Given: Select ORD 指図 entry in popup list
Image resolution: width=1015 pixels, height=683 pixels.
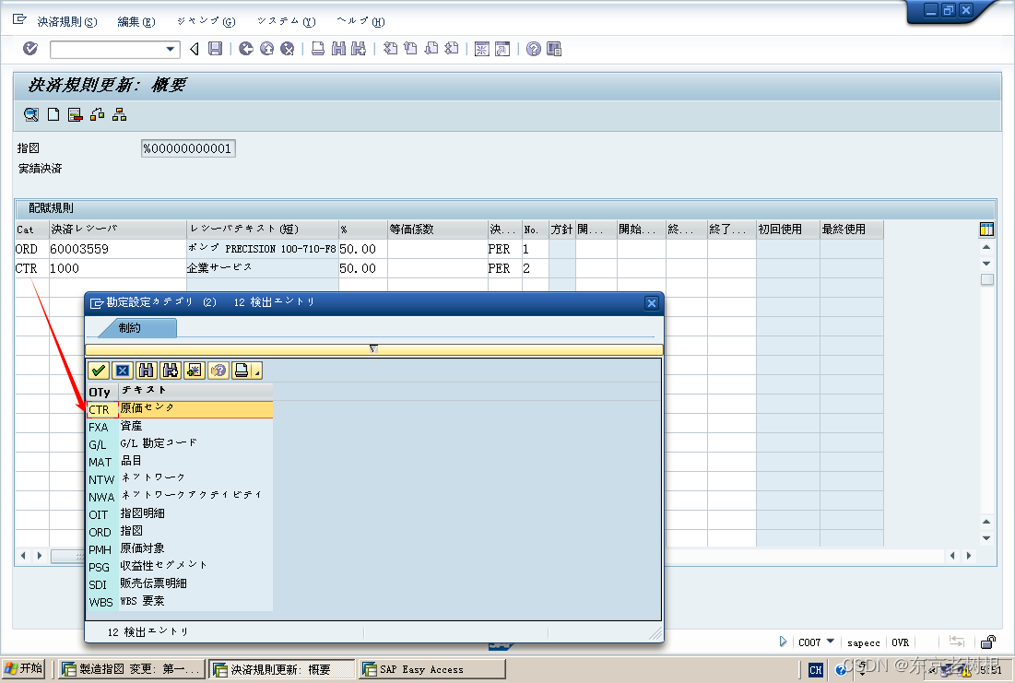Looking at the screenshot, I should coord(180,532).
